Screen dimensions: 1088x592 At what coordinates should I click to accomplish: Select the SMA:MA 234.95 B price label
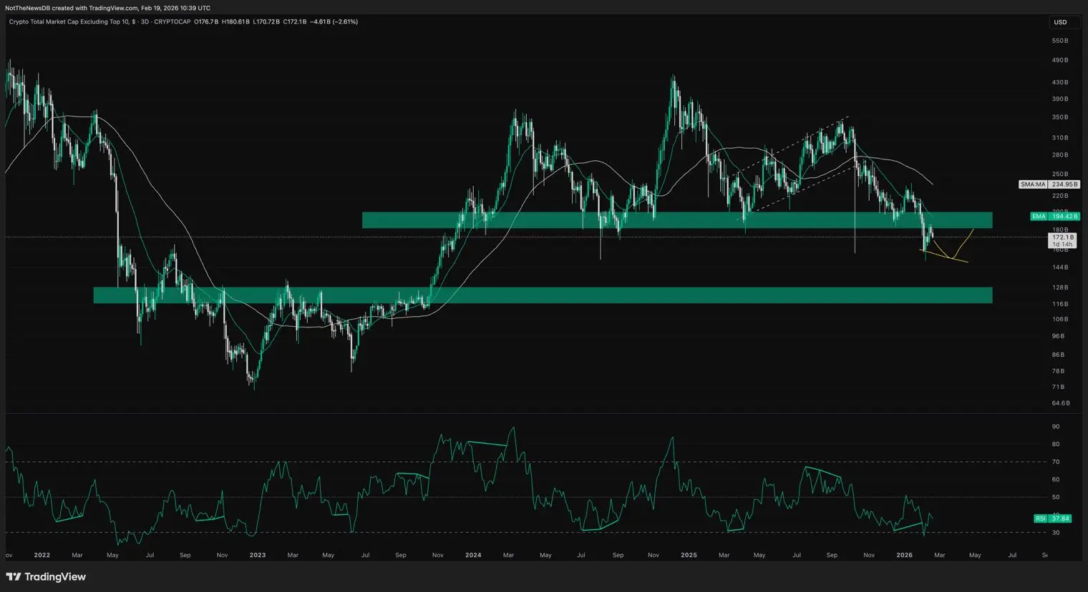[x=1049, y=184]
